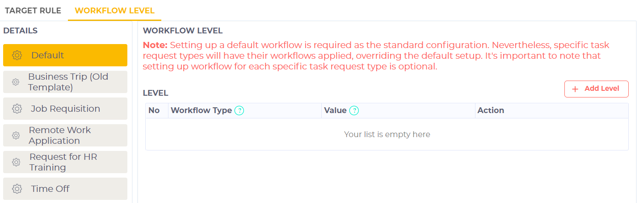Select the Workflow Level tab
This screenshot has width=639, height=203.
coord(114,11)
